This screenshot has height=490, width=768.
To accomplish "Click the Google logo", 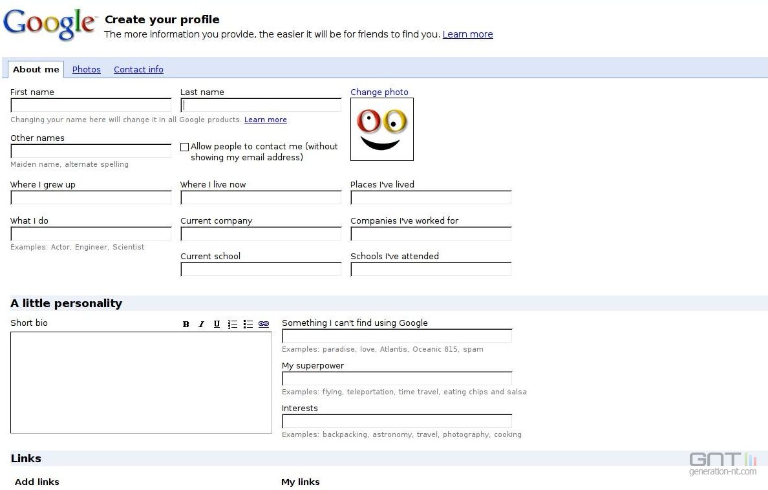I will tap(50, 24).
